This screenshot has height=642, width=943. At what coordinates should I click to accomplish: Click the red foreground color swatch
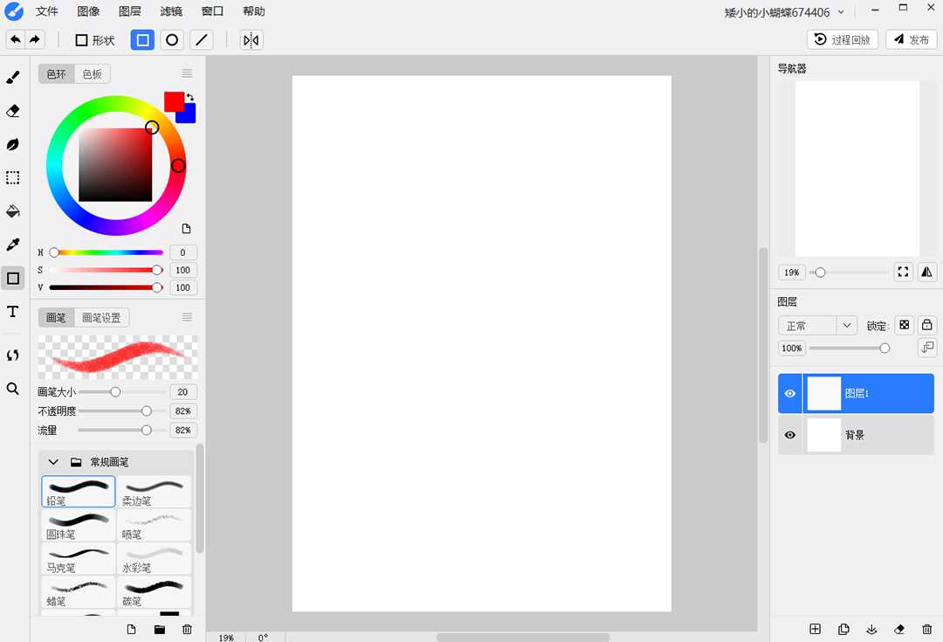coord(174,101)
